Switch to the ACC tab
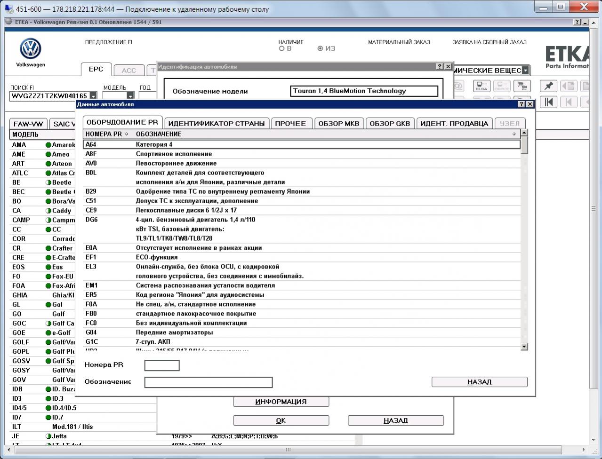 click(x=128, y=71)
